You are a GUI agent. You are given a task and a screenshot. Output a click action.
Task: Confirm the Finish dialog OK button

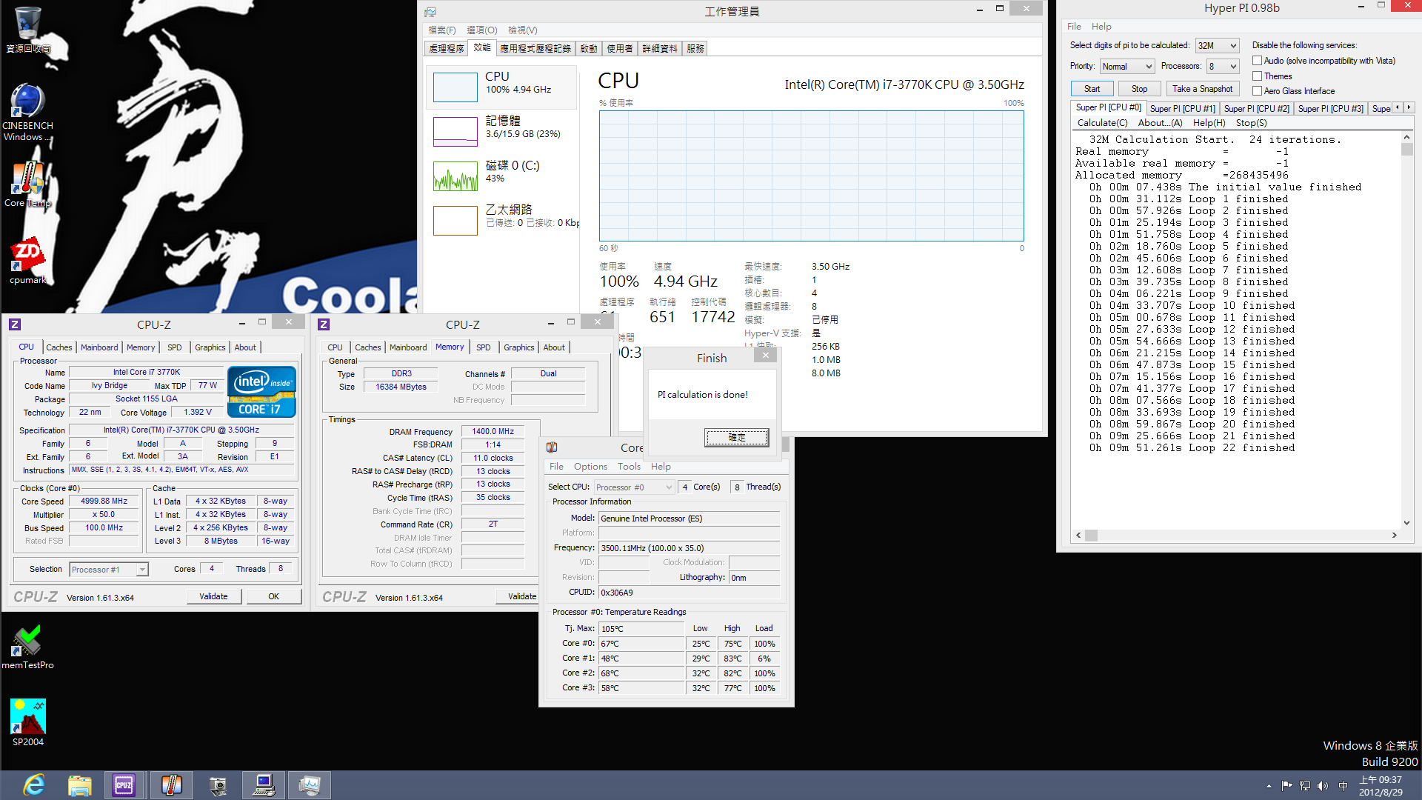click(736, 437)
